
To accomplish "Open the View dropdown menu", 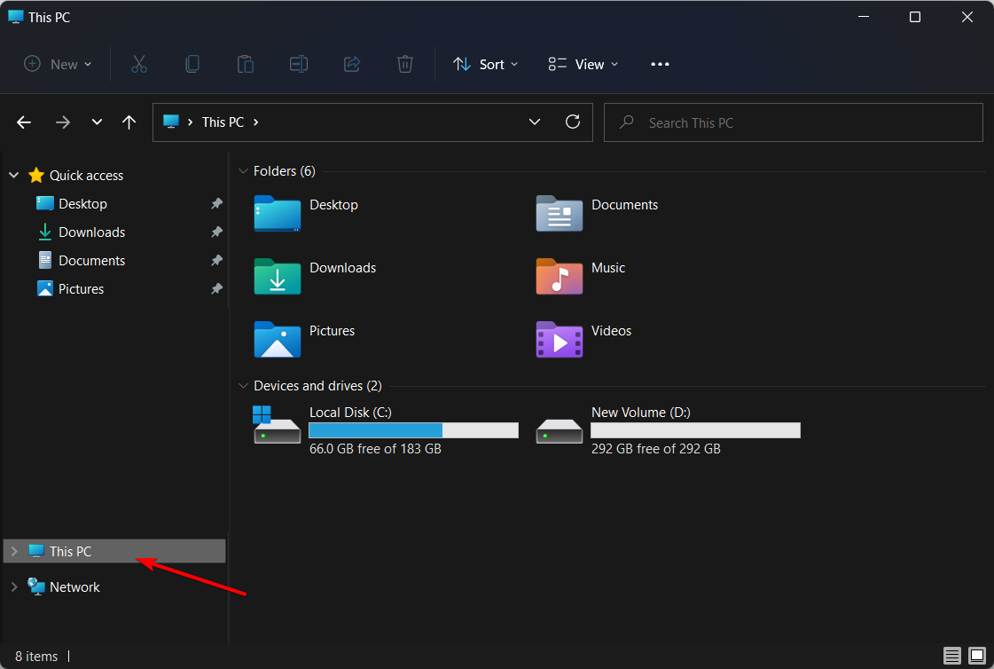I will click(x=583, y=64).
